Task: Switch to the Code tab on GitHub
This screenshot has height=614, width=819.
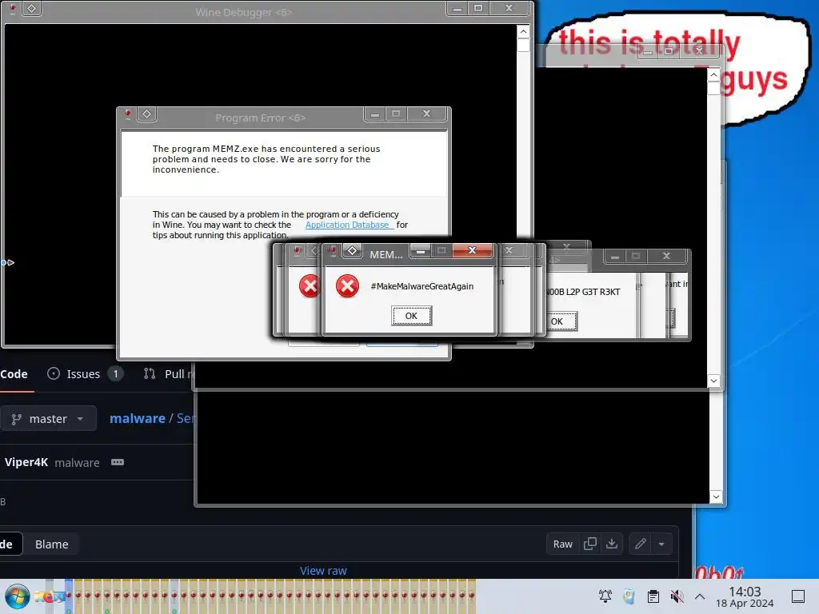Action: [14, 374]
